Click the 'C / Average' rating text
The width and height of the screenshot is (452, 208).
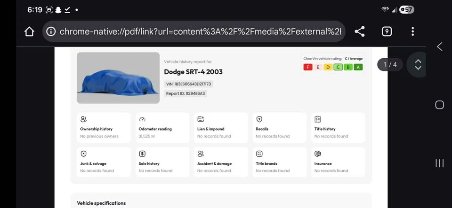click(354, 59)
